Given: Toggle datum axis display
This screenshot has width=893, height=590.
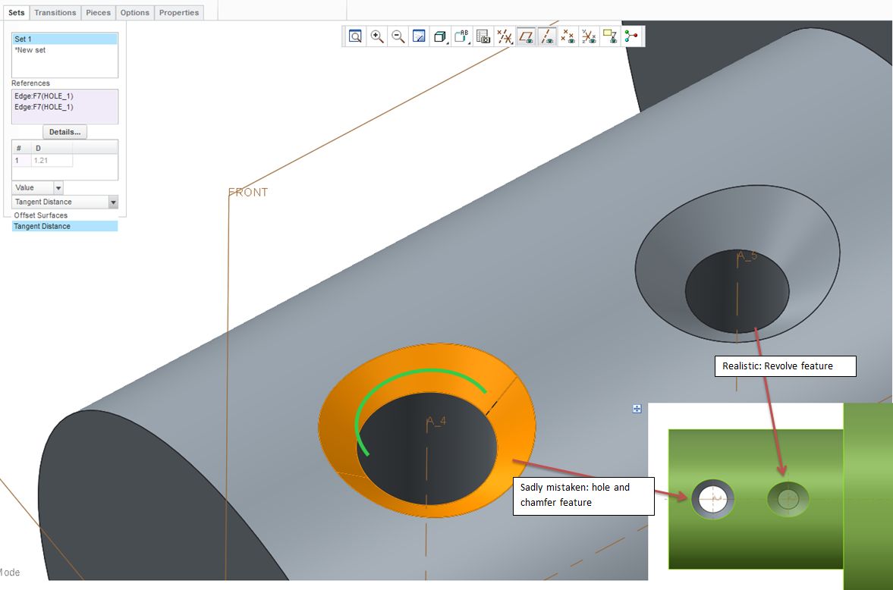Looking at the screenshot, I should (547, 36).
